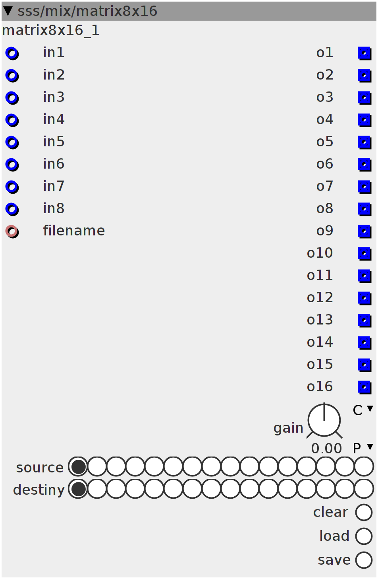
Task: Click the gain knob dial
Action: (324, 420)
